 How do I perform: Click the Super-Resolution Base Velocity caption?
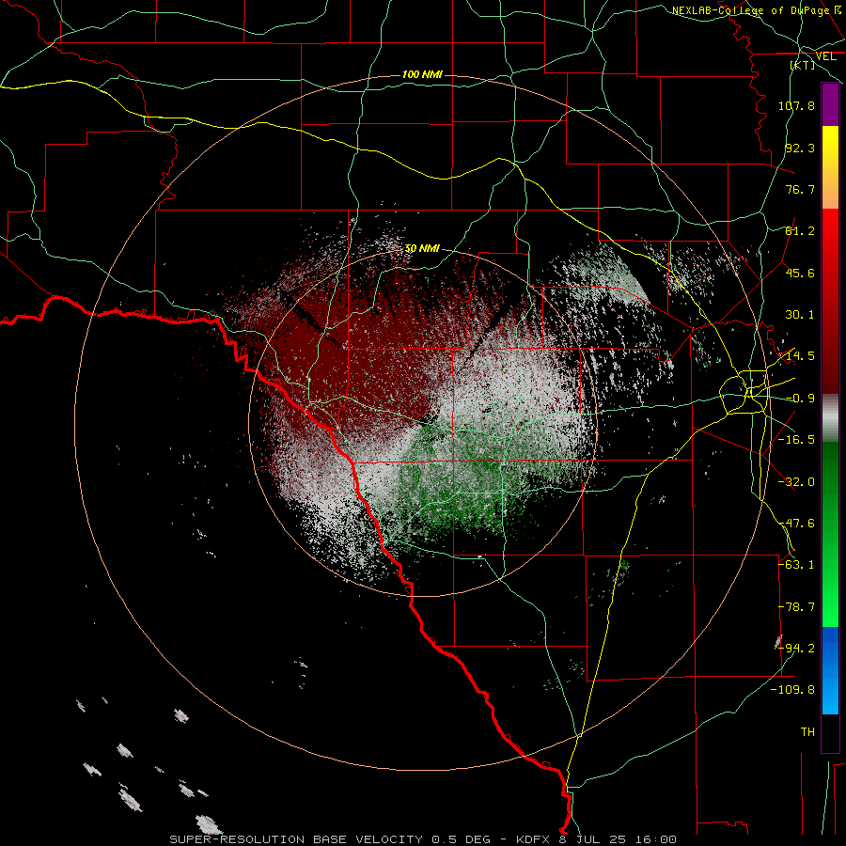click(423, 839)
